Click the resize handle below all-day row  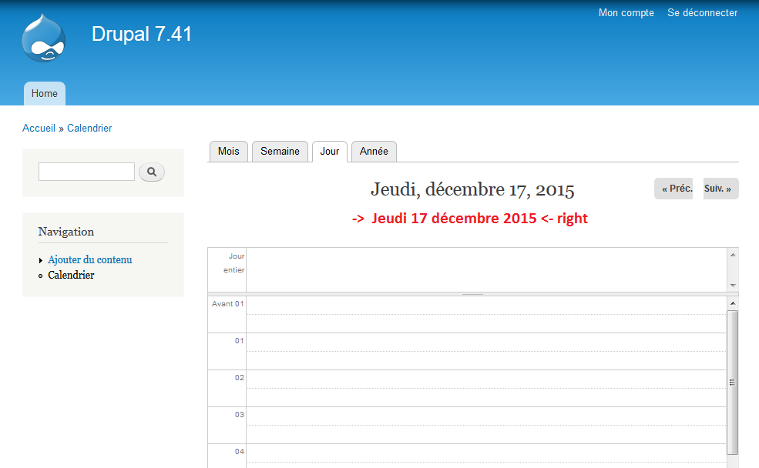[x=473, y=294]
